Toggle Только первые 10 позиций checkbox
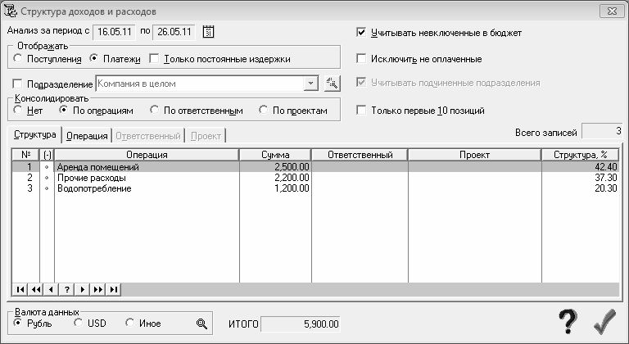 pyautogui.click(x=361, y=110)
